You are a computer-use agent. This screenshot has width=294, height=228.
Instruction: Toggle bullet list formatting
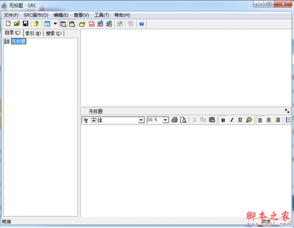coord(288,120)
